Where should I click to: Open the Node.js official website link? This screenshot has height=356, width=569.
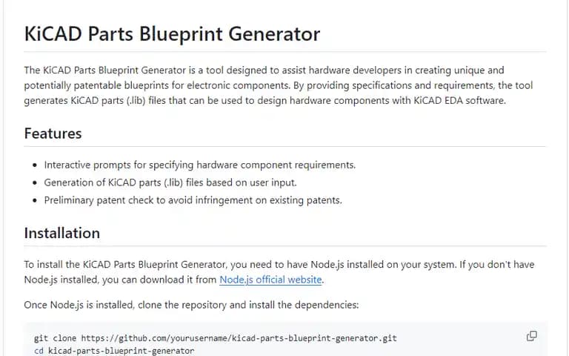270,280
